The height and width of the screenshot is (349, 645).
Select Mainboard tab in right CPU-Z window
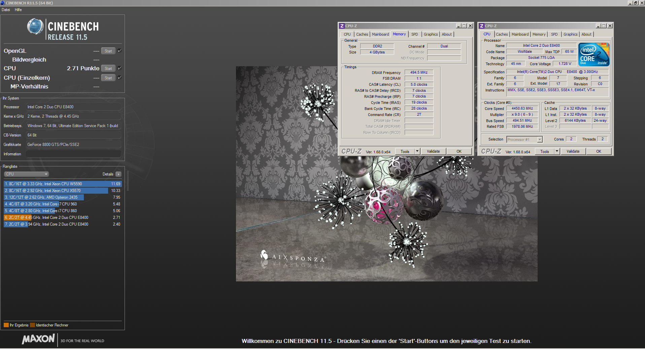click(520, 34)
